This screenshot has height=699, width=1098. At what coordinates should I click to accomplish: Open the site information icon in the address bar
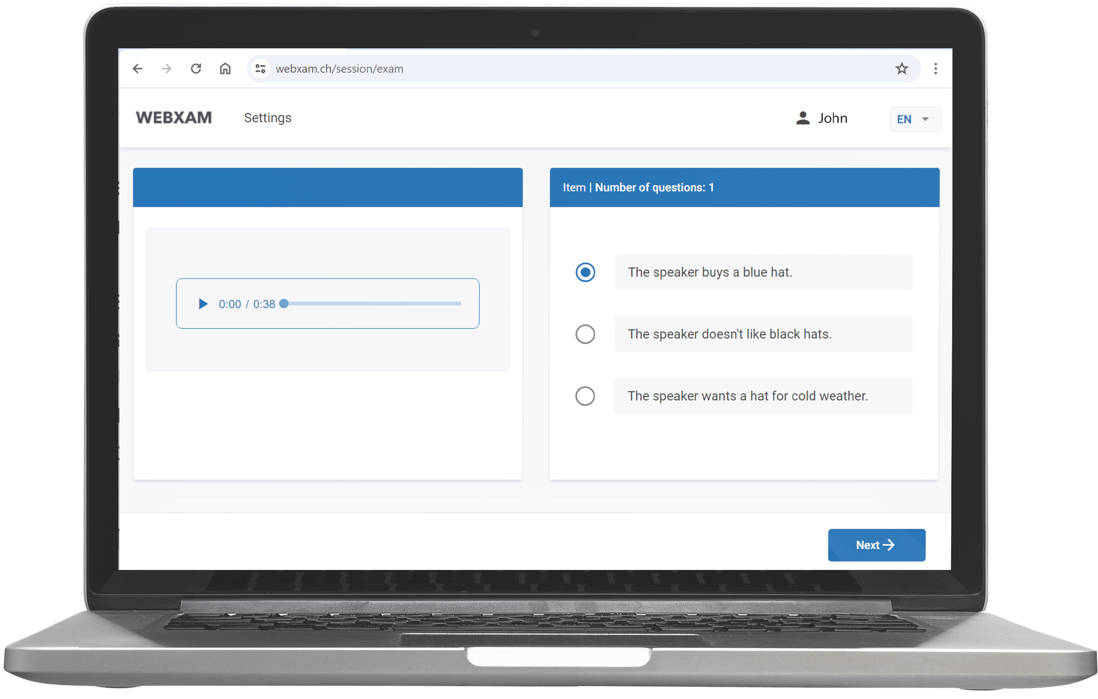tap(260, 69)
